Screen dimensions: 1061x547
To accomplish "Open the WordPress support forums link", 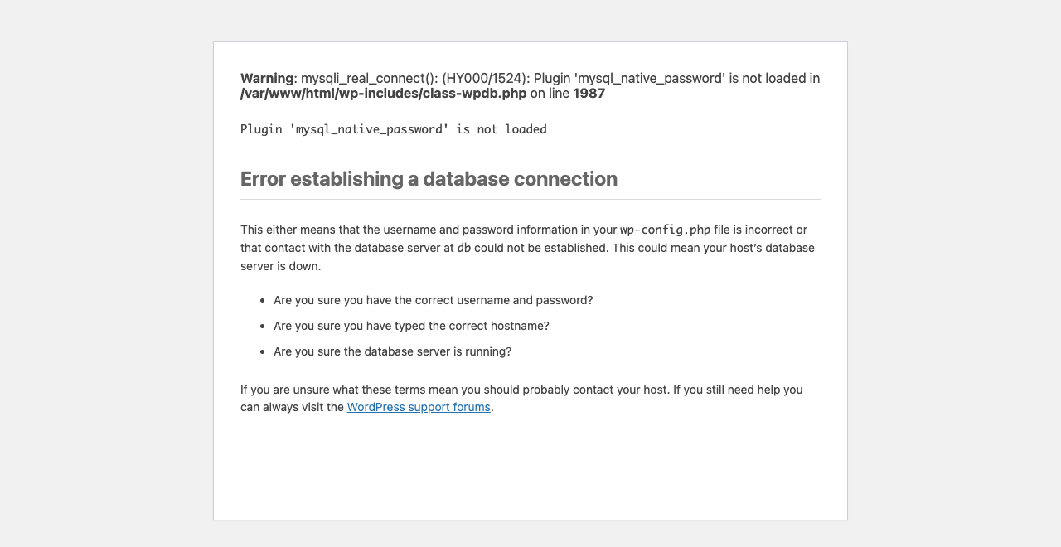I will 419,407.
